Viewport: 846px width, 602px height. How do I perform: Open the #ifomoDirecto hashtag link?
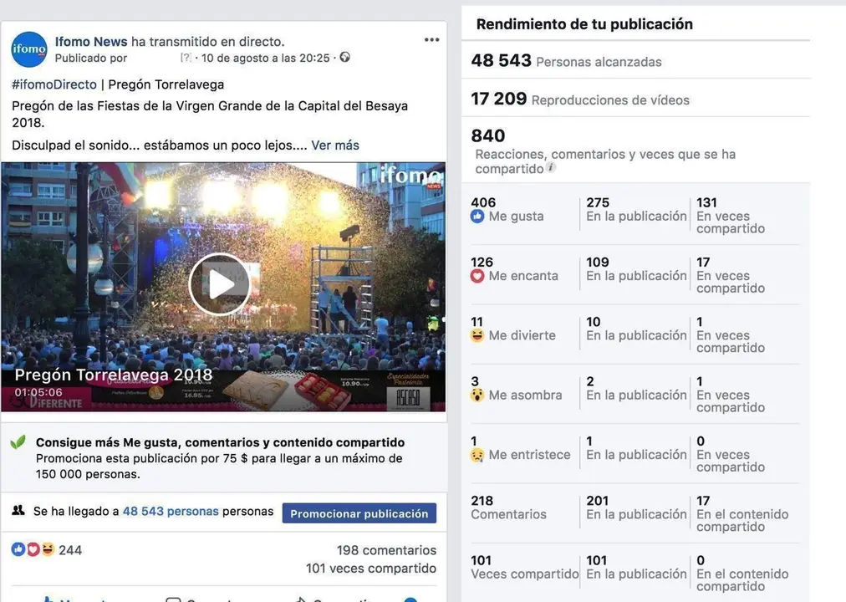(54, 84)
